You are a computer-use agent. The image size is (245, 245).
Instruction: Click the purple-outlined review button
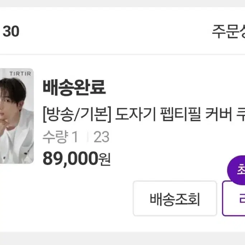pos(234,198)
